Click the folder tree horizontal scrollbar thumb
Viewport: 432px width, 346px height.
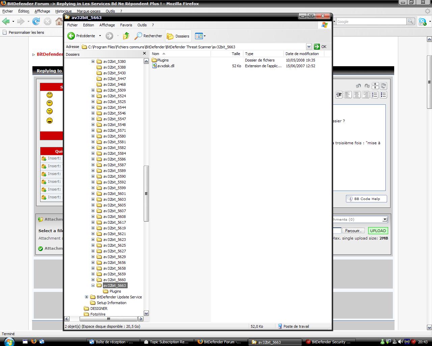108,319
